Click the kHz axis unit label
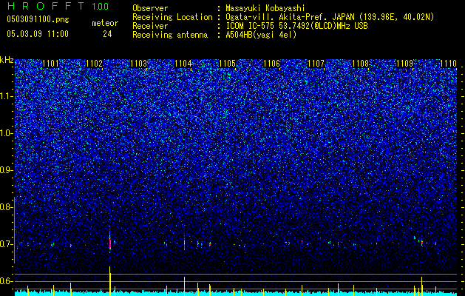The image size is (465, 296). tap(7, 60)
